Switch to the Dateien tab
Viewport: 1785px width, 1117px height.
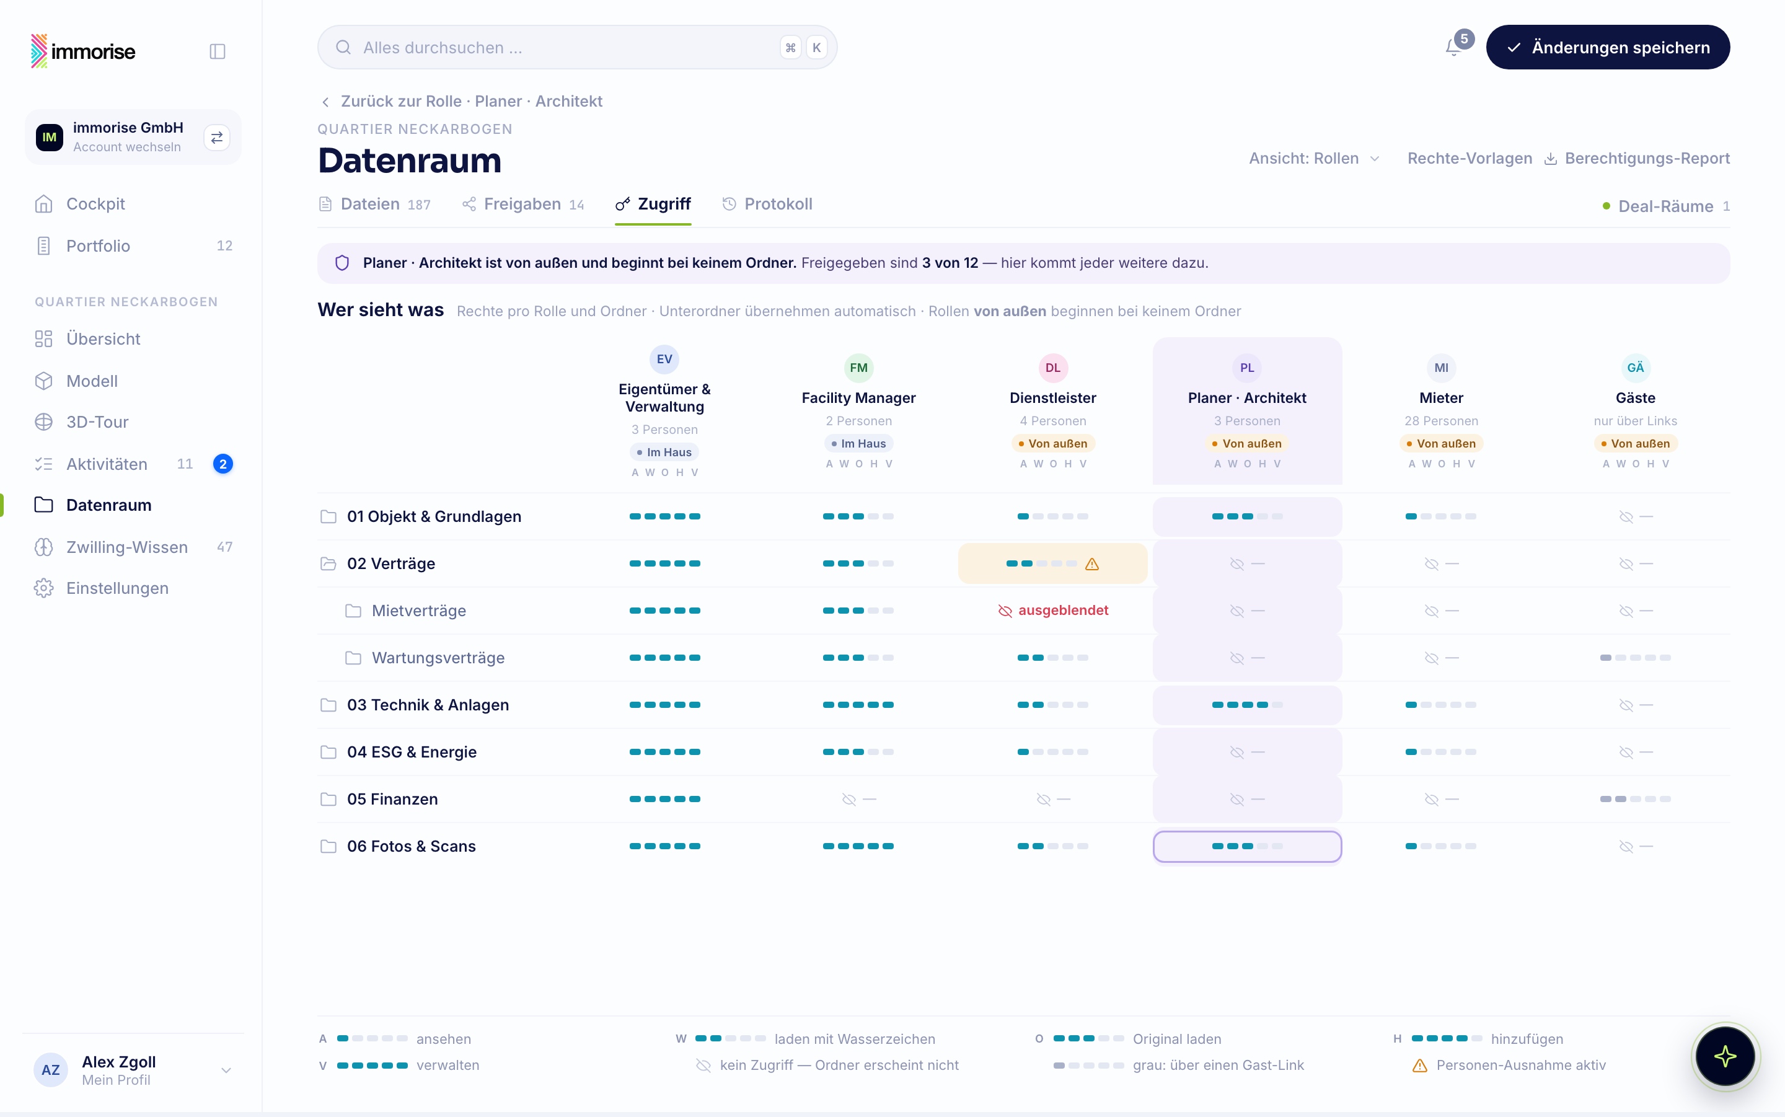tap(374, 205)
